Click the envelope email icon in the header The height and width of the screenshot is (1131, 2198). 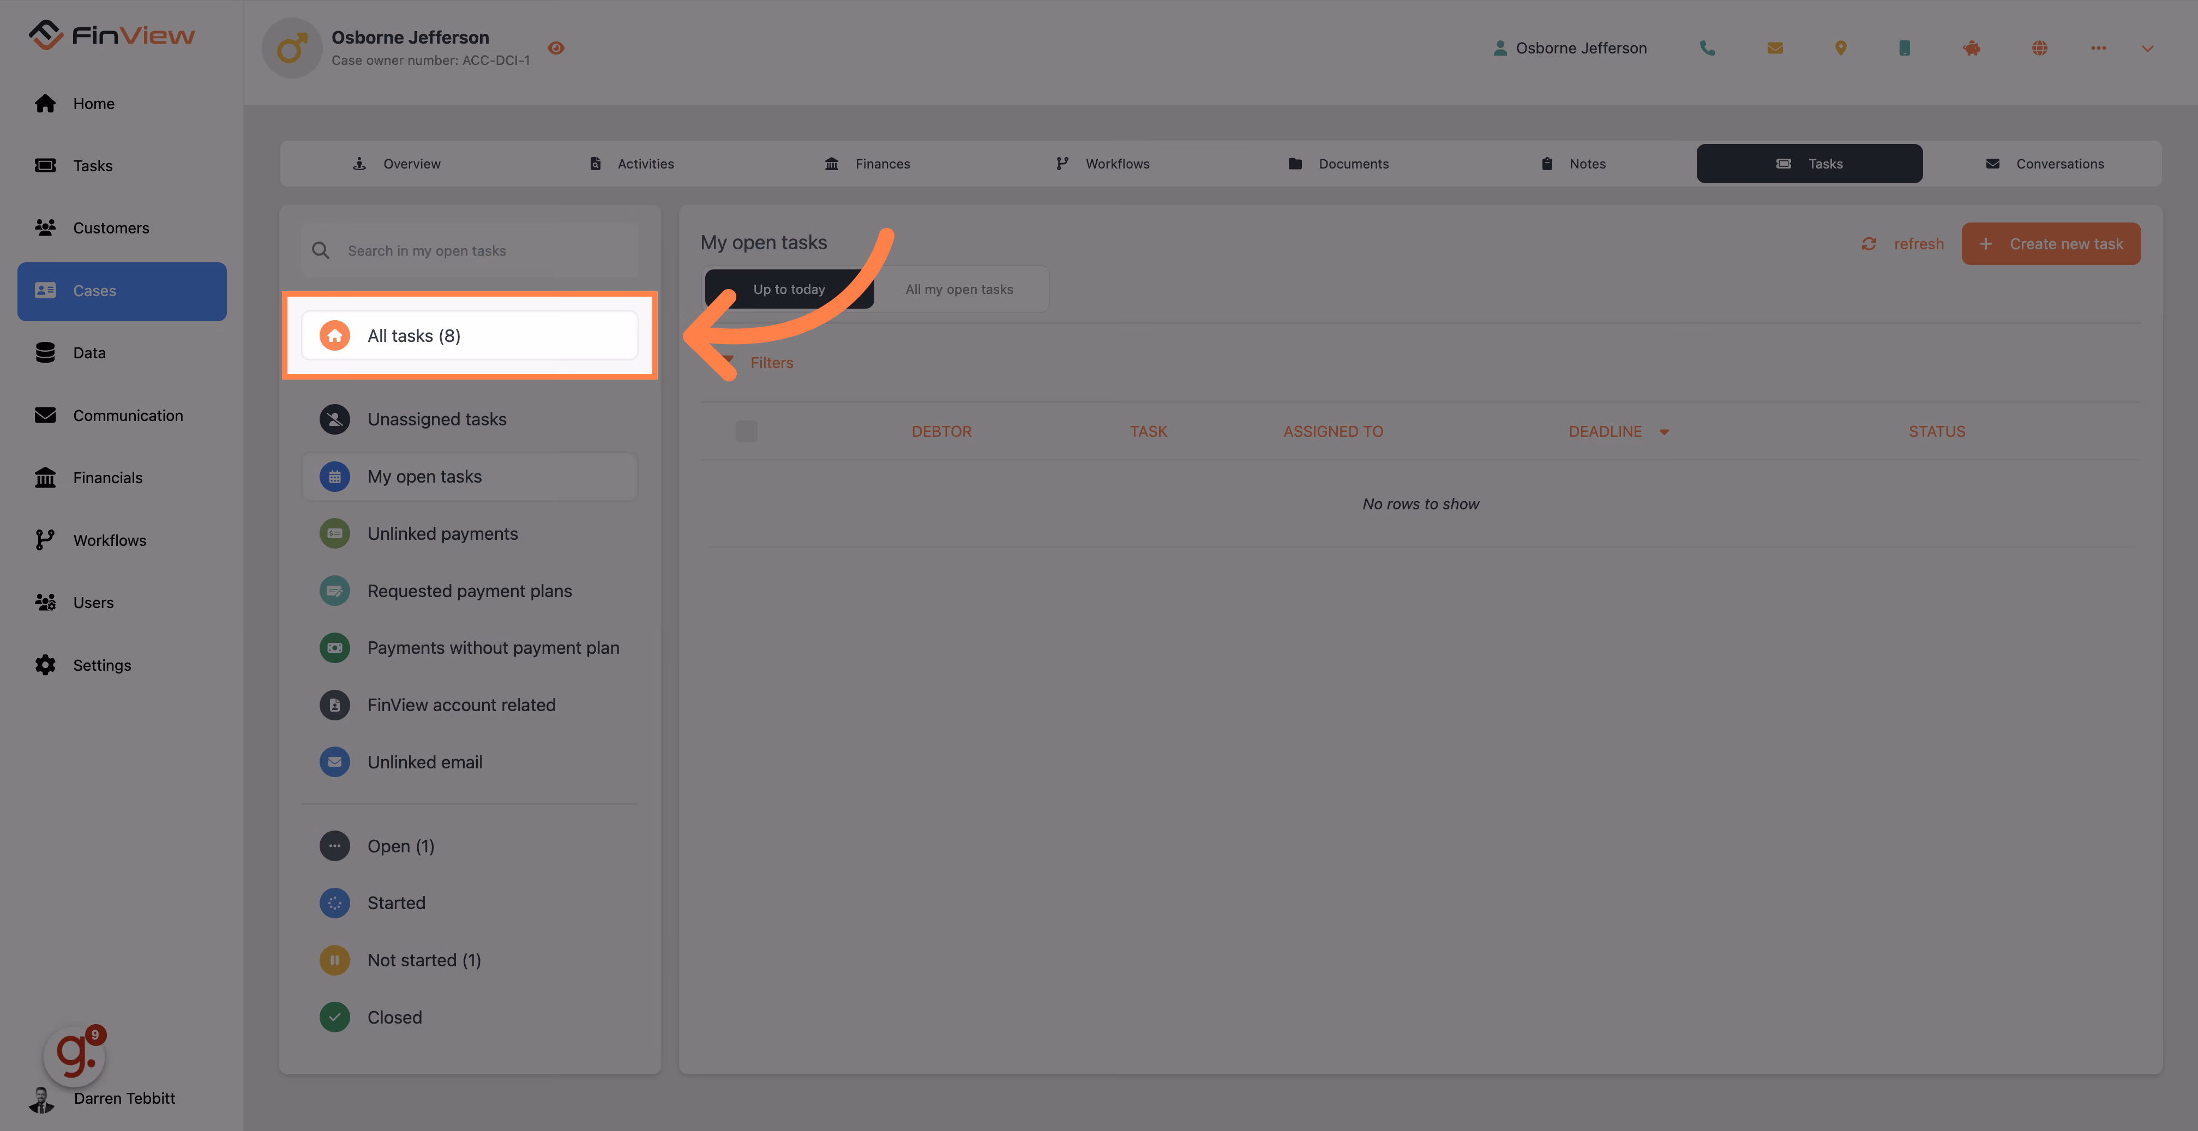[1775, 49]
